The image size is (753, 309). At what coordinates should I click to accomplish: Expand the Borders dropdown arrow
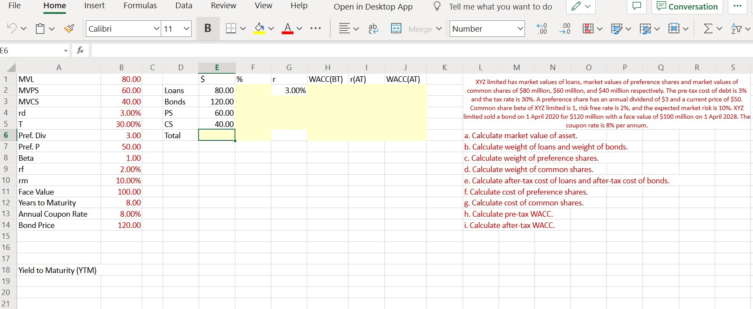(x=243, y=29)
